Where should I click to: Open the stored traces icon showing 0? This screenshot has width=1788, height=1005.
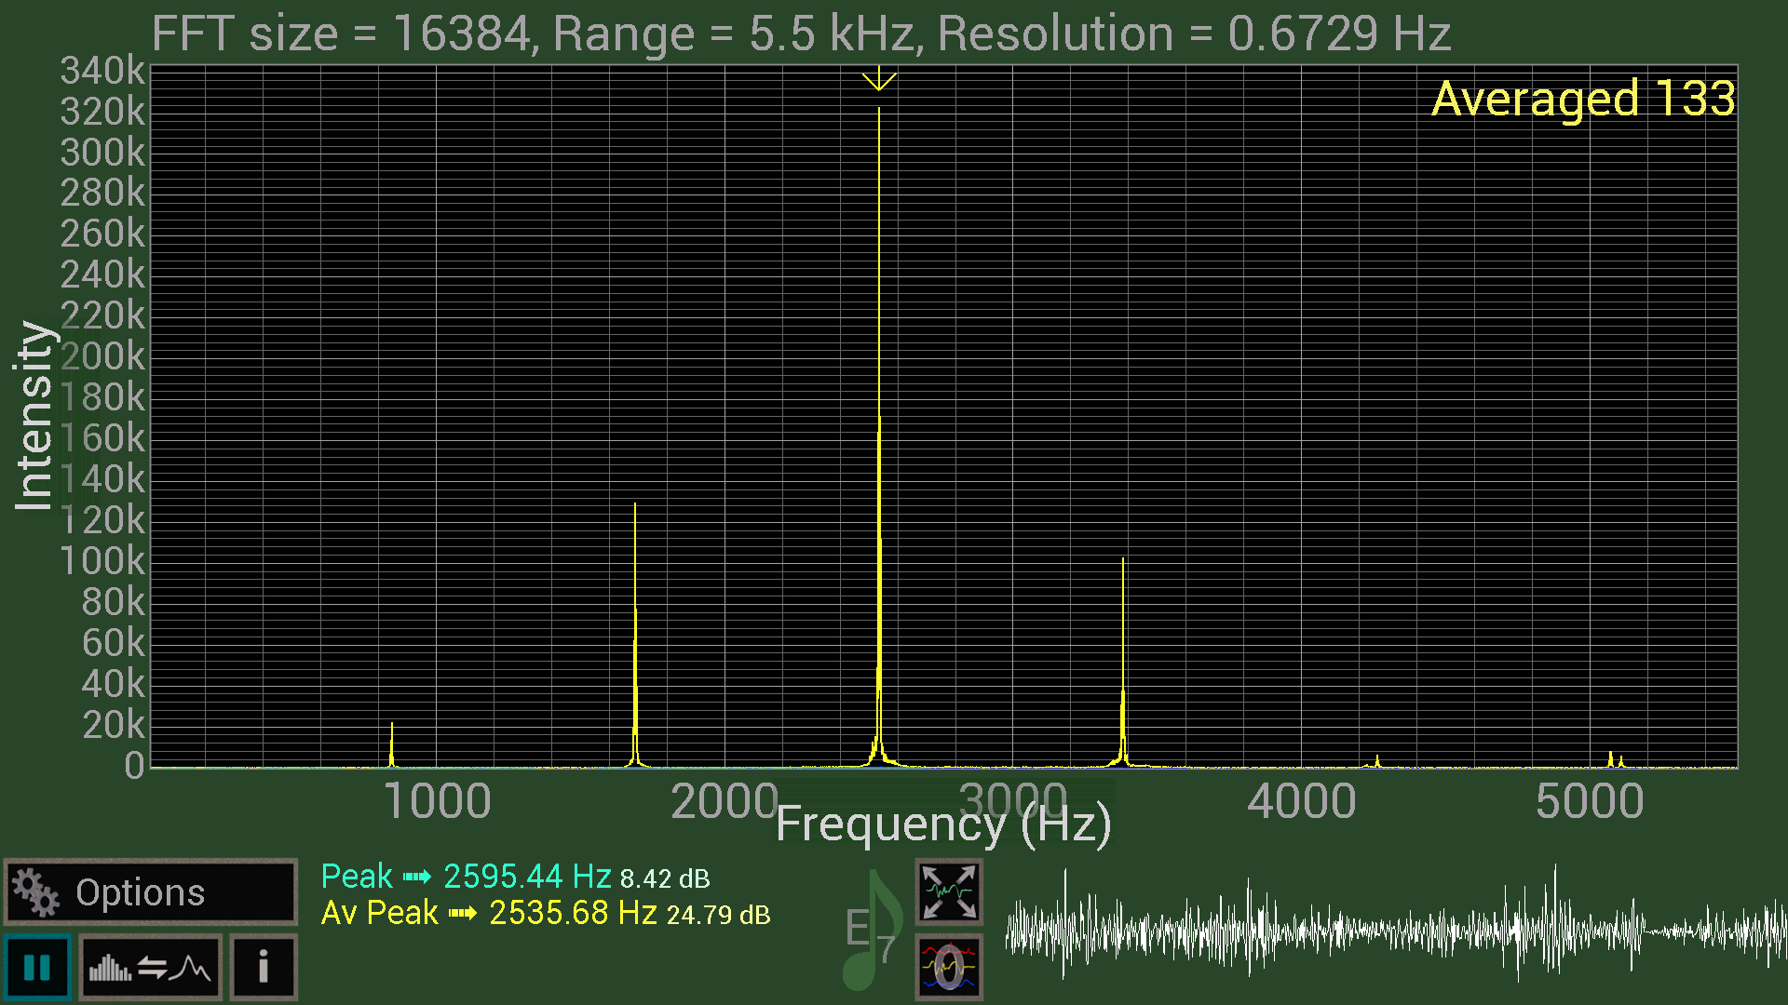pyautogui.click(x=948, y=968)
